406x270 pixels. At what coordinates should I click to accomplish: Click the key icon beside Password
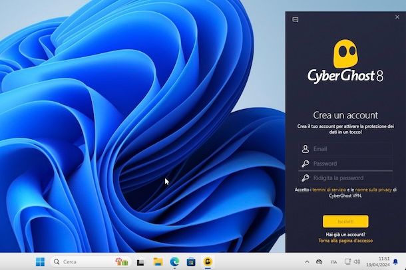(305, 164)
